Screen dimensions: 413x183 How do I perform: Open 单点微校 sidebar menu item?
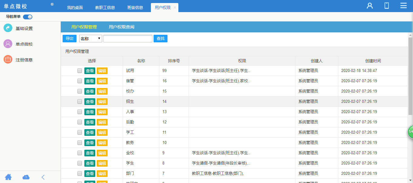(24, 44)
